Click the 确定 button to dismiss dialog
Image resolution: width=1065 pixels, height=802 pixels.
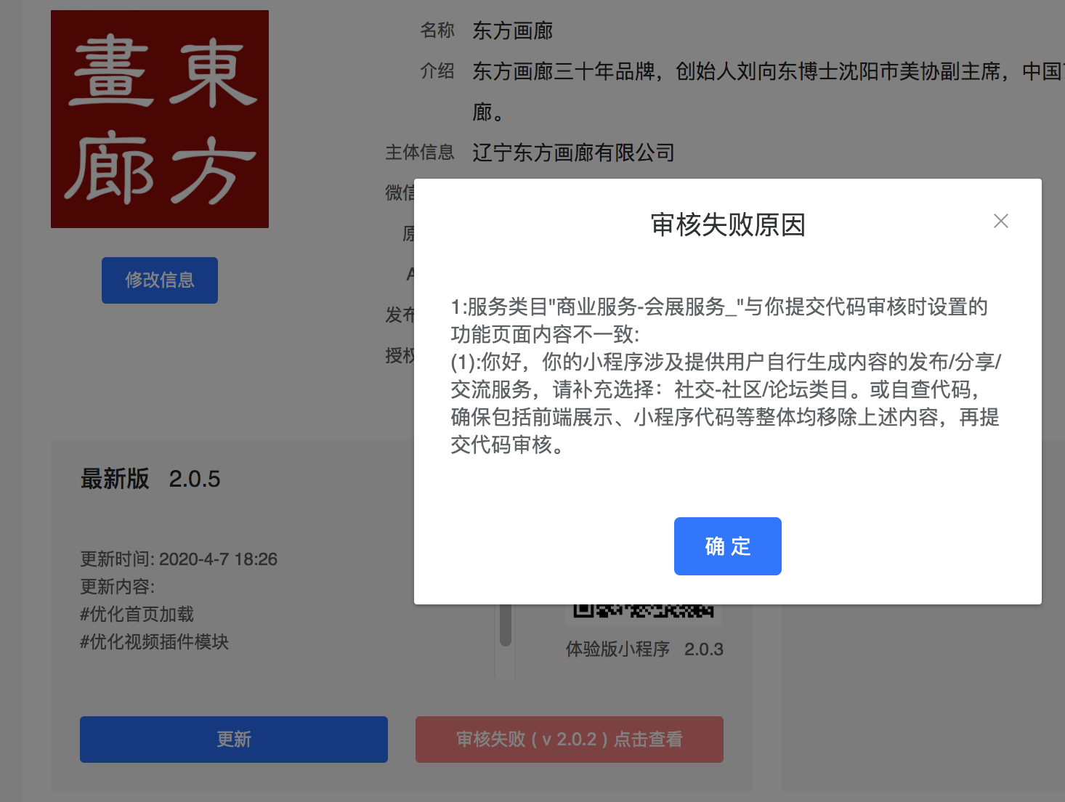point(727,546)
